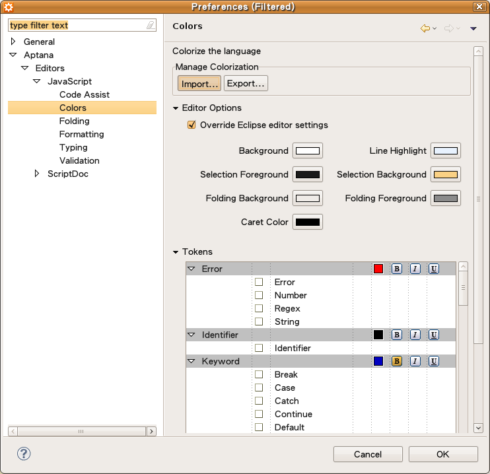The width and height of the screenshot is (490, 474).
Task: Collapse the Editor Options section
Action: point(176,108)
